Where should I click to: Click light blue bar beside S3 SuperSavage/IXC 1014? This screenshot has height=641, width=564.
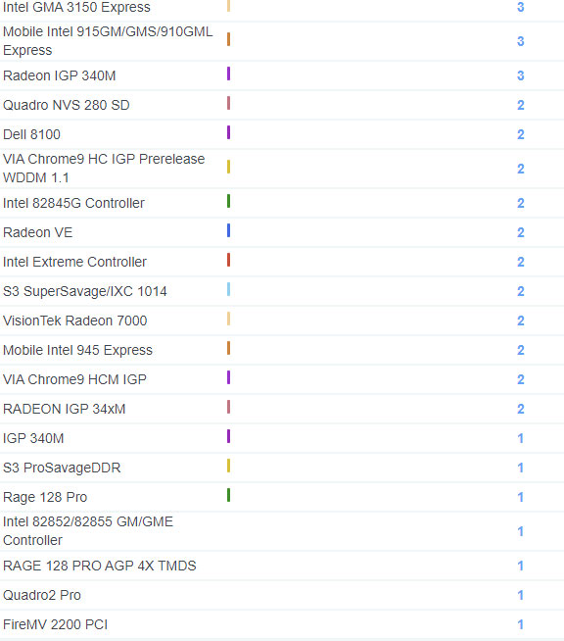[x=229, y=289]
